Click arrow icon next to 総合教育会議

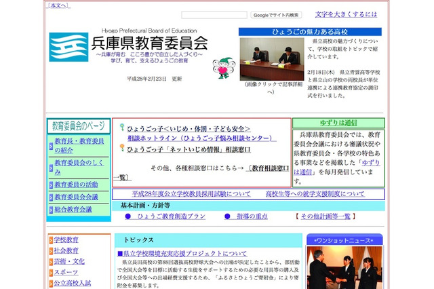pos(51,210)
